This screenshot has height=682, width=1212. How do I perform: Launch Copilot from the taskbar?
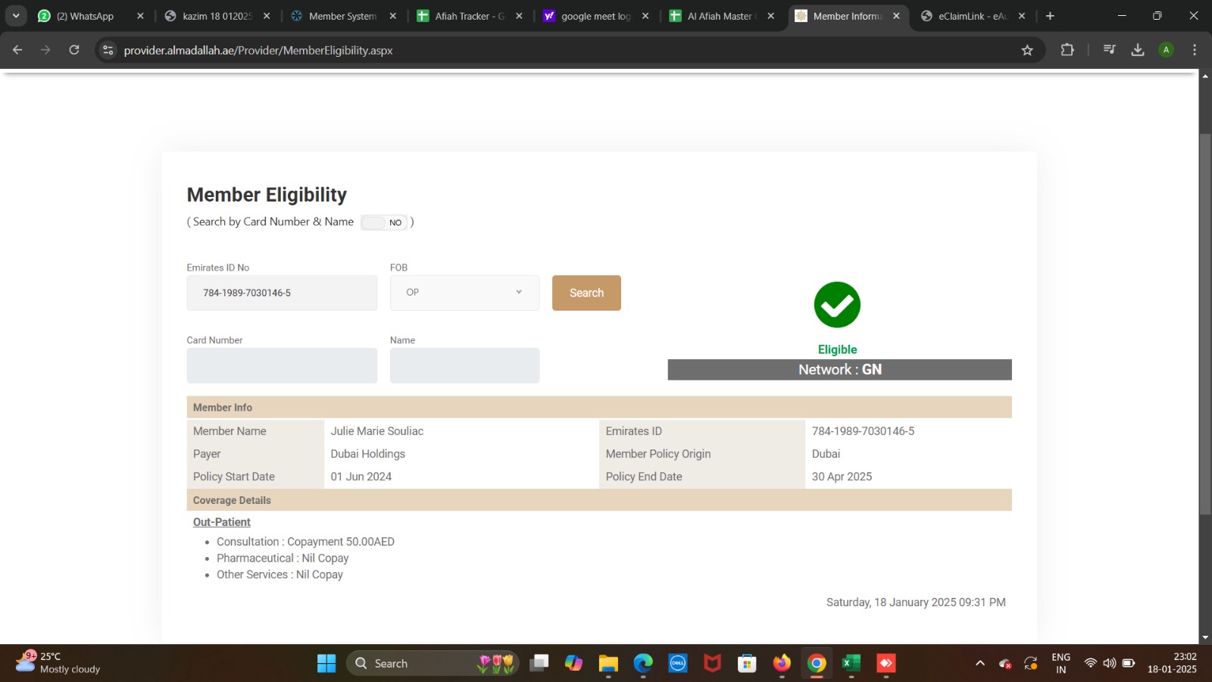(x=574, y=663)
